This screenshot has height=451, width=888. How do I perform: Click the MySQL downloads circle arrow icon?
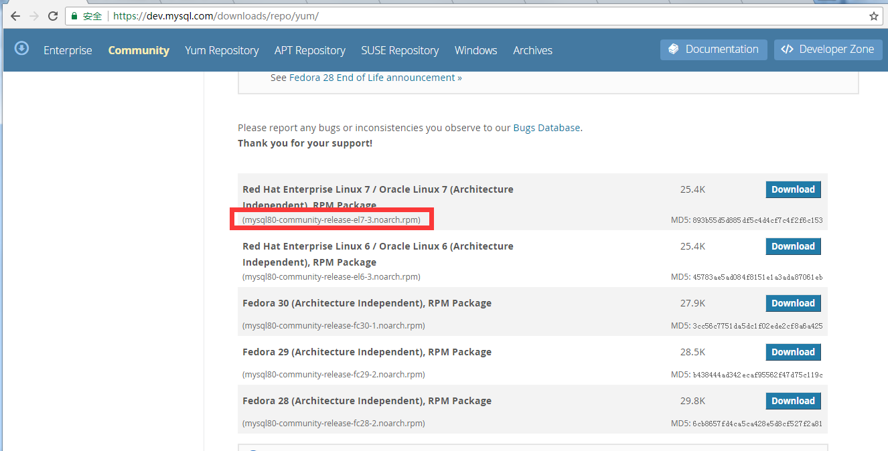click(22, 48)
